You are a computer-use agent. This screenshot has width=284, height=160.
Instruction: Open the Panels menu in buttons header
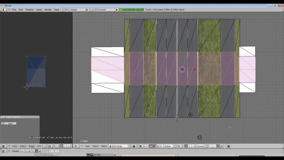[x=16, y=151]
